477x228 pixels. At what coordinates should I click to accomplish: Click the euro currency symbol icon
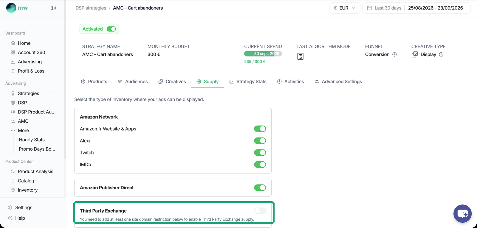pyautogui.click(x=335, y=8)
